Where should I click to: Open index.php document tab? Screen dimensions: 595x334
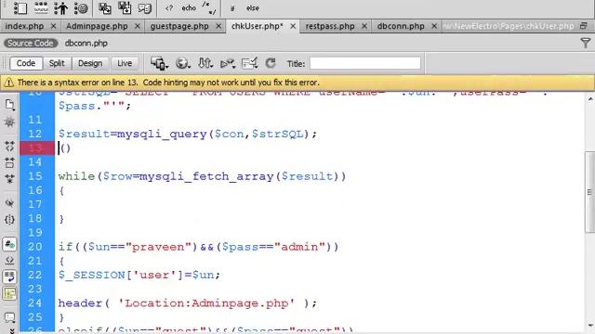point(24,26)
